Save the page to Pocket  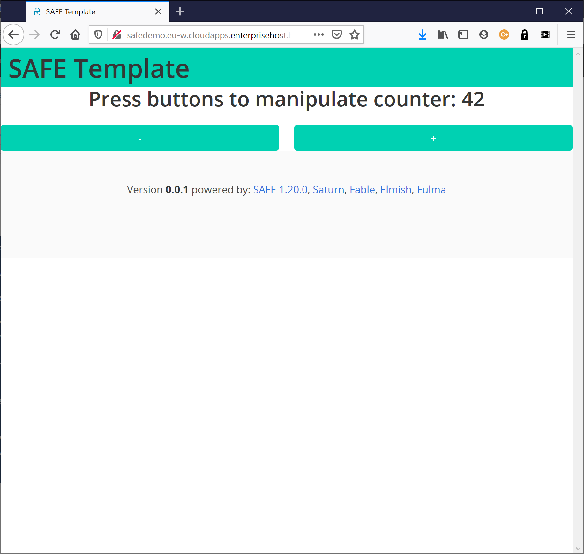tap(337, 34)
